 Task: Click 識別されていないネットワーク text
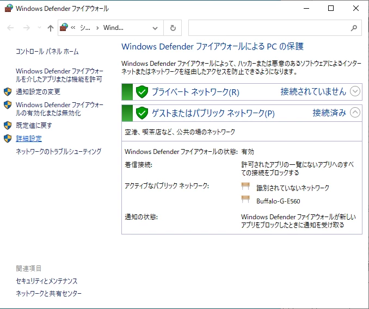coord(293,188)
